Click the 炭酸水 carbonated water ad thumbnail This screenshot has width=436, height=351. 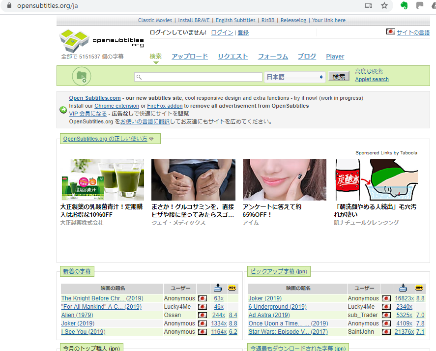click(x=376, y=179)
